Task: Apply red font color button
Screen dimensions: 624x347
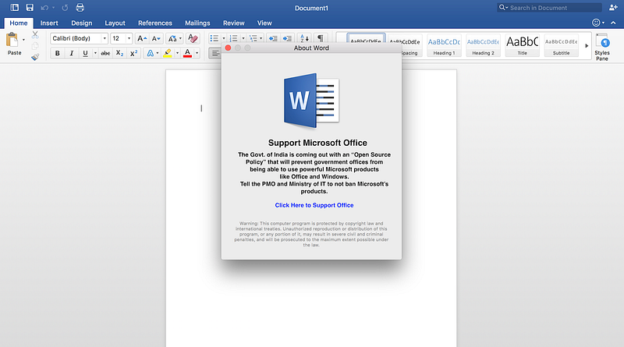Action: [x=187, y=53]
